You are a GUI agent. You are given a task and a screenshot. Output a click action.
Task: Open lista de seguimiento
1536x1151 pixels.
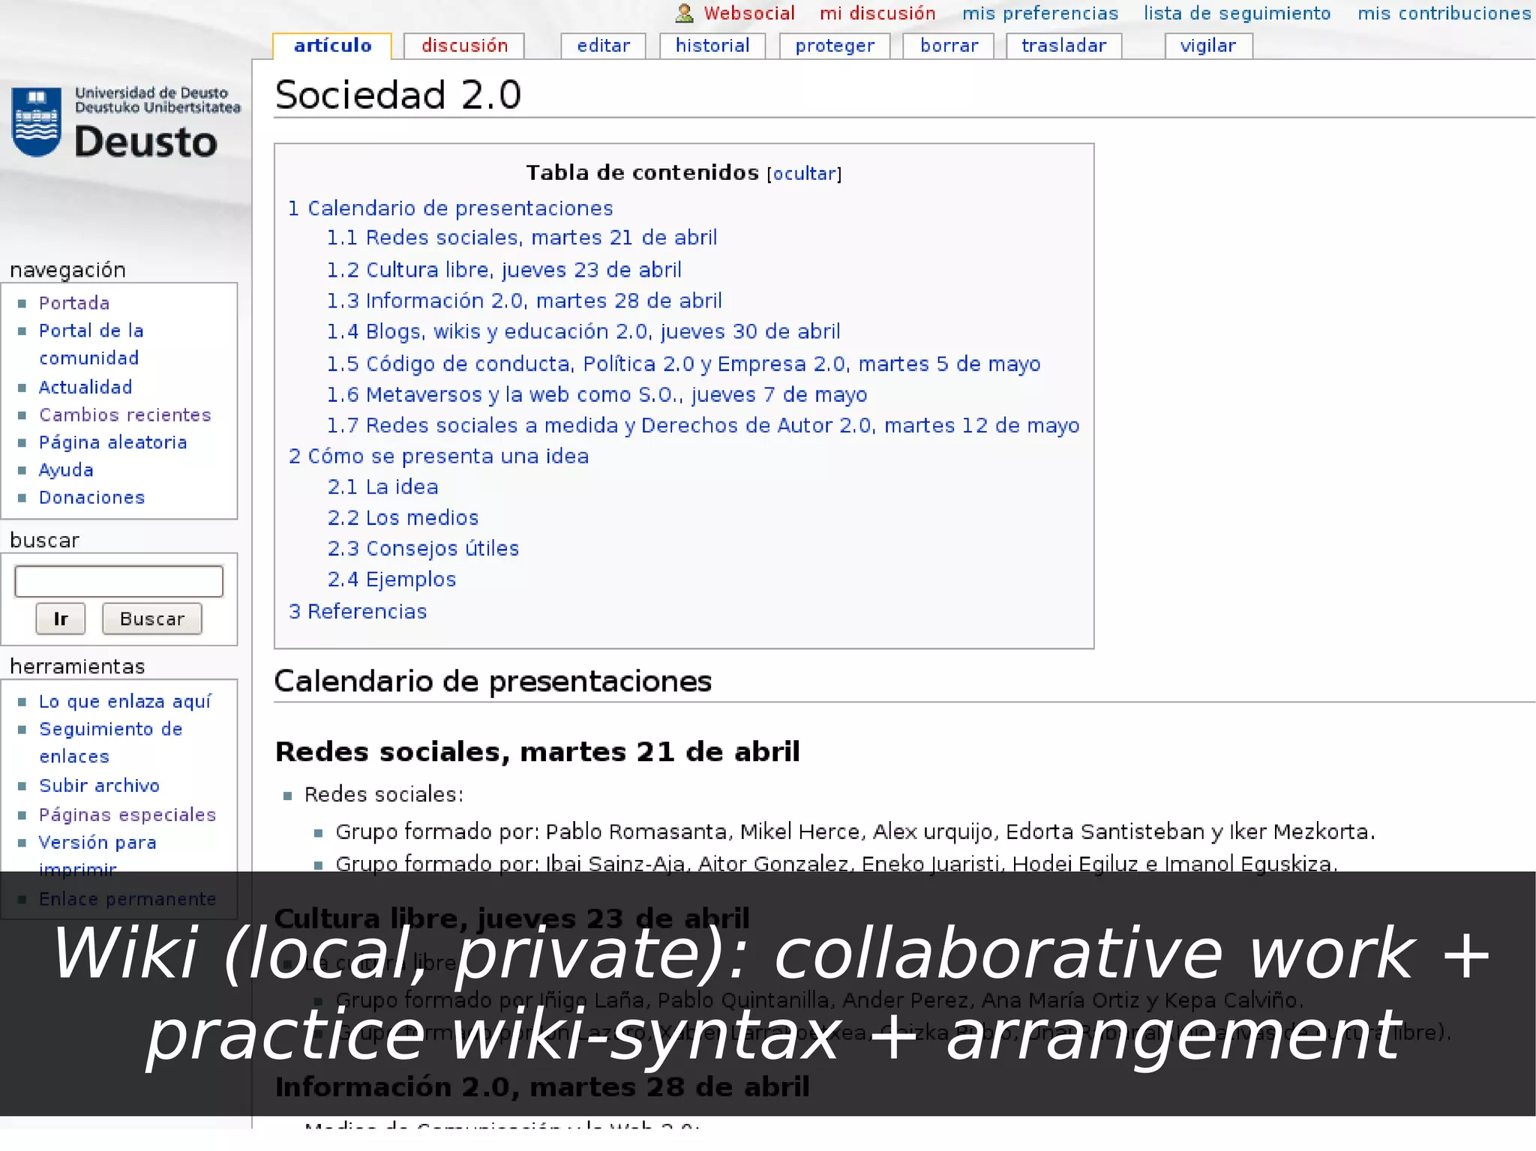[1237, 13]
